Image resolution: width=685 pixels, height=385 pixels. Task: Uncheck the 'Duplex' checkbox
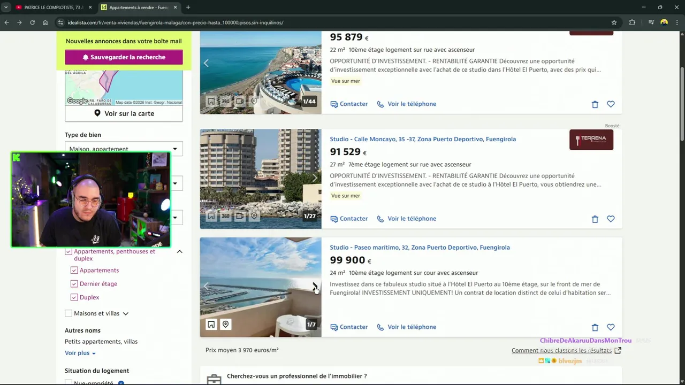point(74,297)
